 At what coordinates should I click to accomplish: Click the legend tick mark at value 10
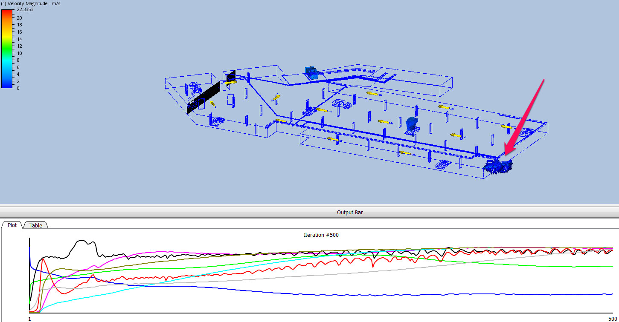[x=12, y=53]
